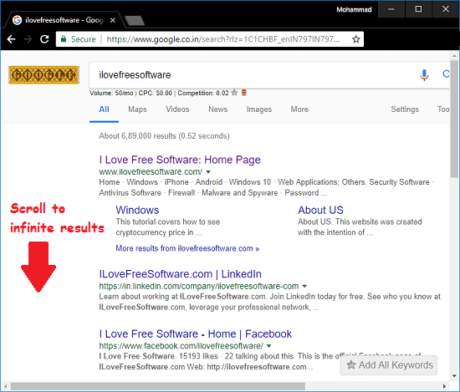The height and width of the screenshot is (392, 460).
Task: Open I Love Free Software Facebook result
Action: 196,334
